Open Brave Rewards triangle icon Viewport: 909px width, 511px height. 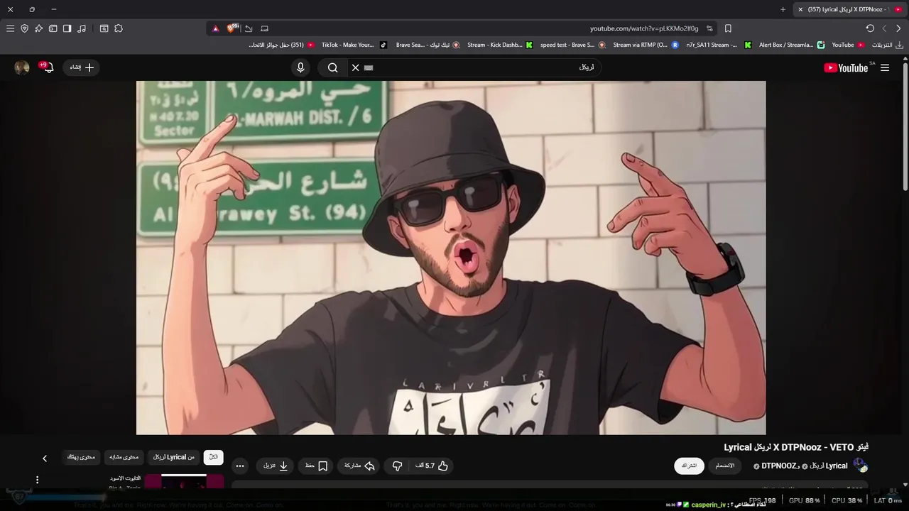[x=216, y=28]
